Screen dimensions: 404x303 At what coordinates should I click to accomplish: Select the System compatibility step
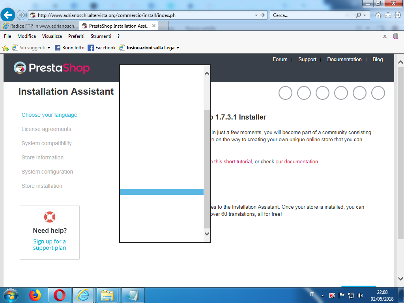click(x=47, y=143)
